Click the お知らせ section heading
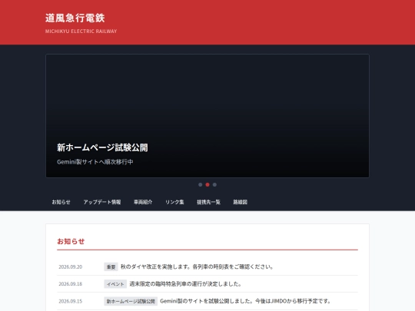The image size is (415, 311). [x=71, y=241]
